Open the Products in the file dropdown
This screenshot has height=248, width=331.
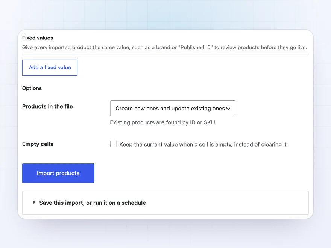(x=173, y=108)
